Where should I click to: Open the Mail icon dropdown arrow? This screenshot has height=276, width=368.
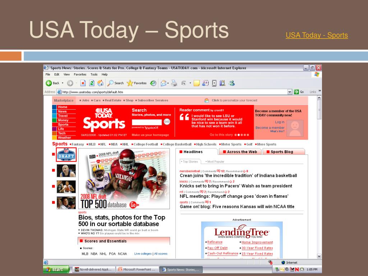tap(168, 83)
